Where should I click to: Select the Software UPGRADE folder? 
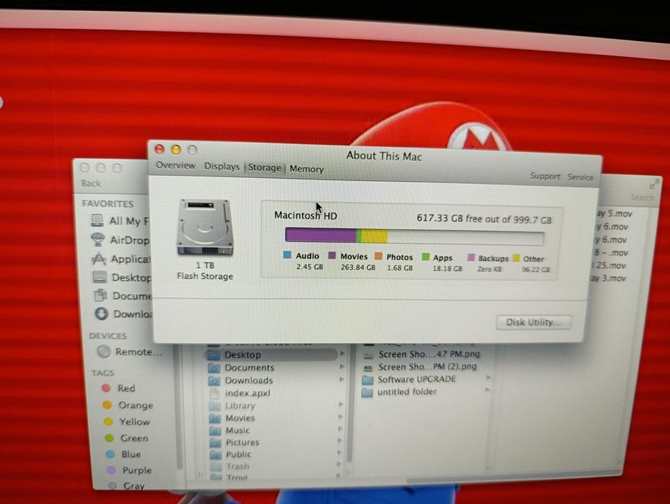pyautogui.click(x=408, y=379)
